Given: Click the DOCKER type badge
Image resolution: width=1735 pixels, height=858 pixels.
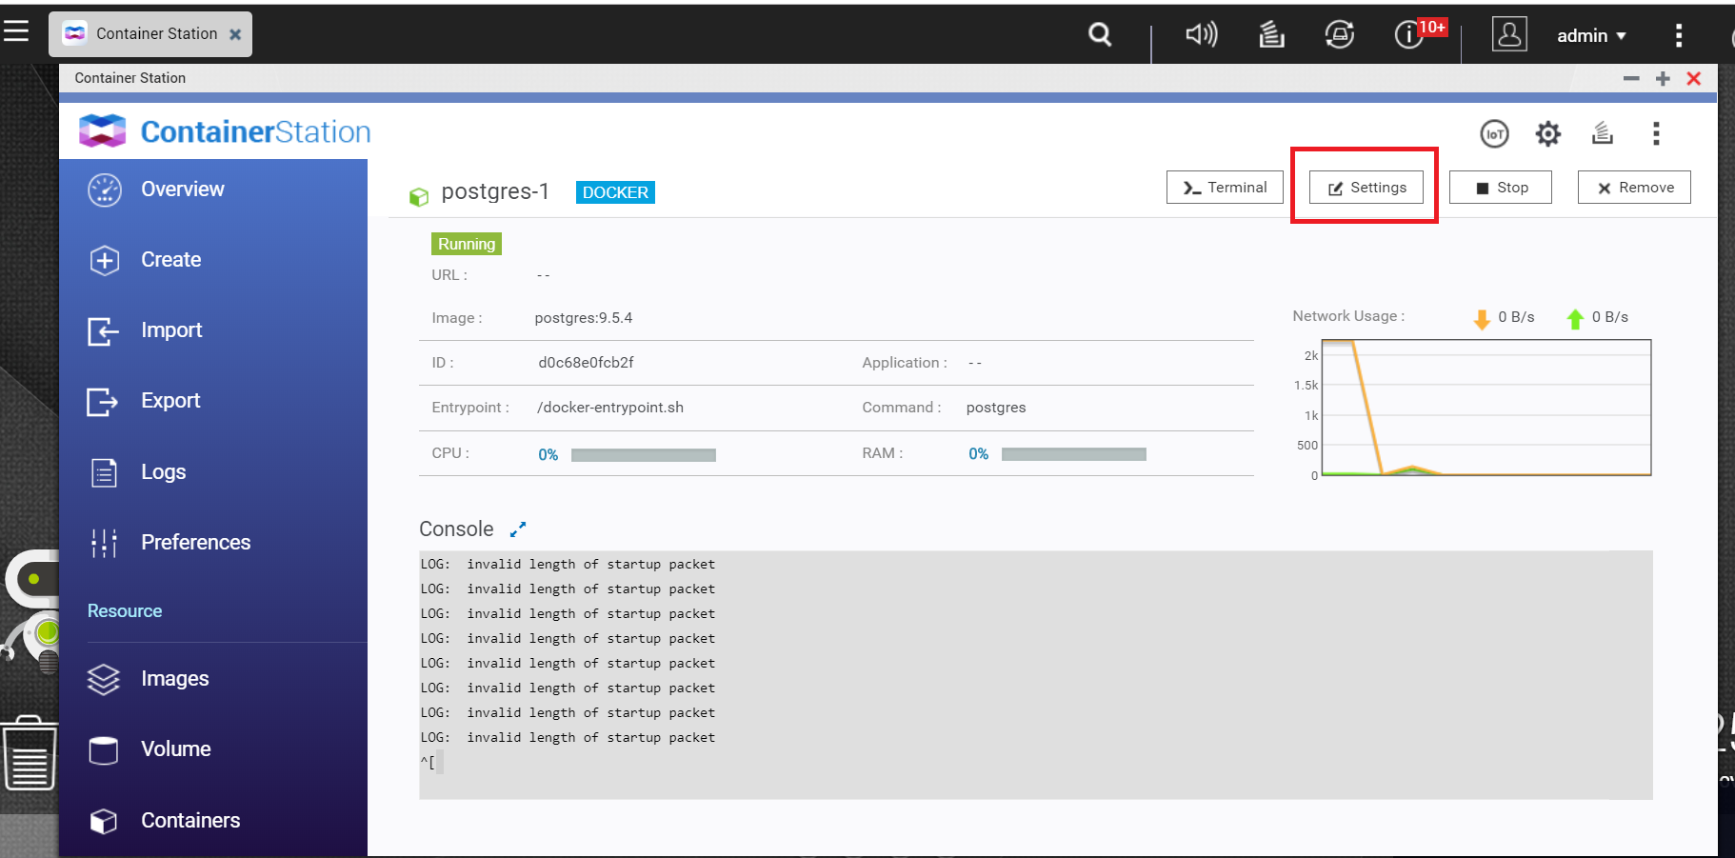Looking at the screenshot, I should (x=615, y=192).
